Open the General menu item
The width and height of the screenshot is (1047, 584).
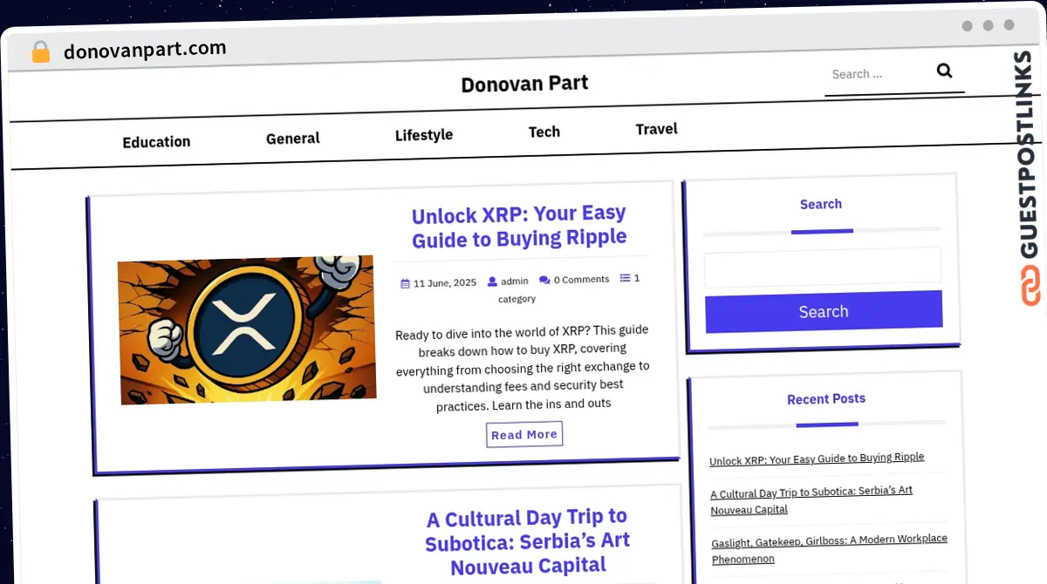[x=293, y=139]
